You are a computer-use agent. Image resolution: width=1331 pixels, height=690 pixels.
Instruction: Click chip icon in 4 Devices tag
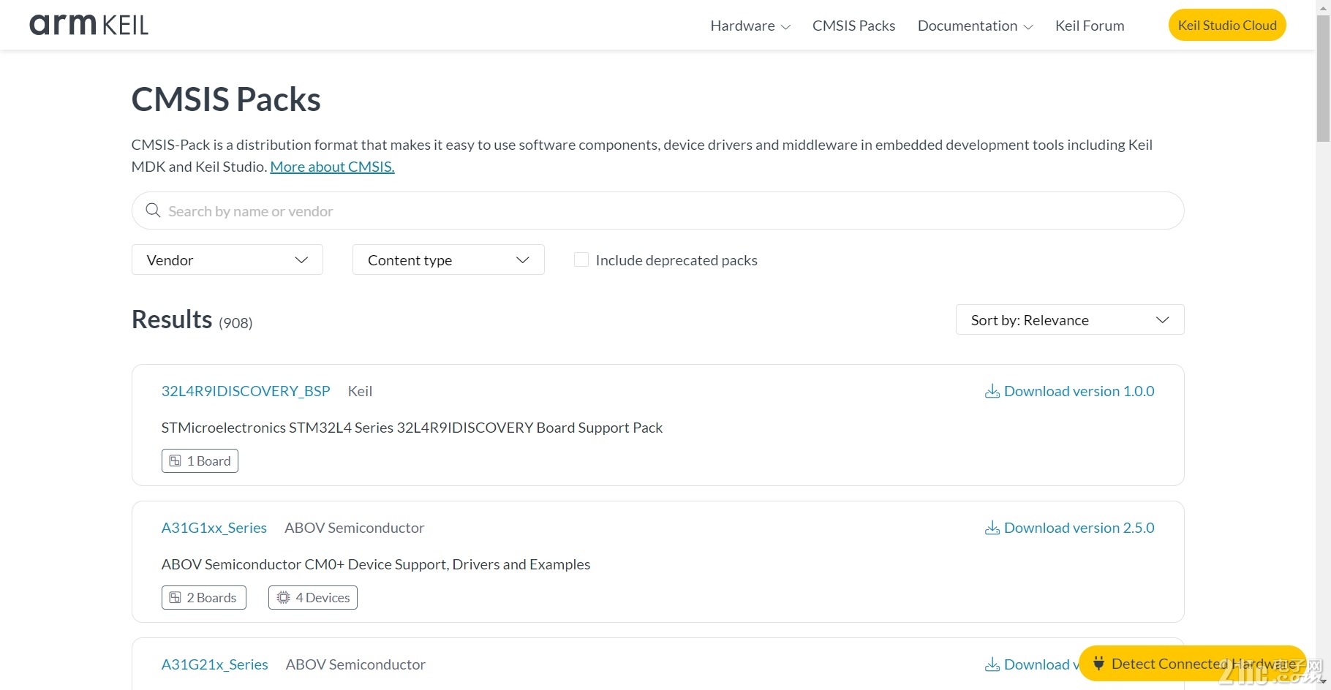pos(283,598)
